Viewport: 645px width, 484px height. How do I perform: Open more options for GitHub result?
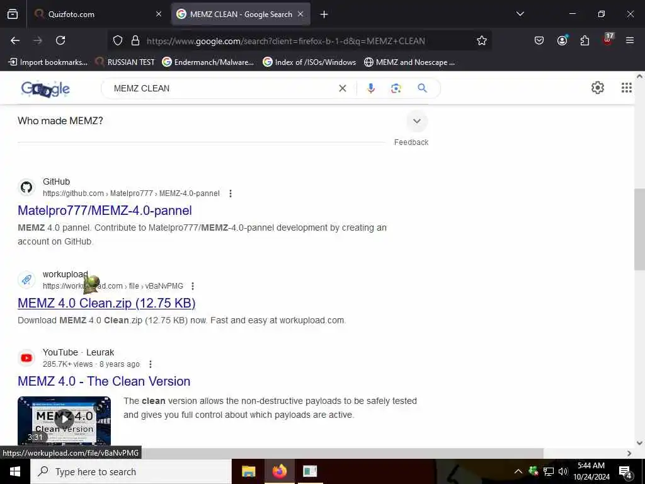coord(231,193)
